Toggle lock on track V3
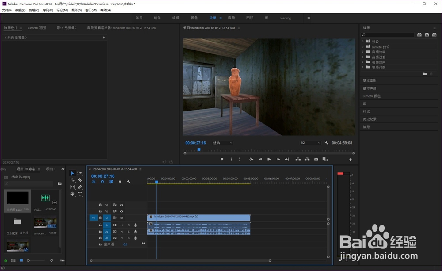 pyautogui.click(x=100, y=205)
